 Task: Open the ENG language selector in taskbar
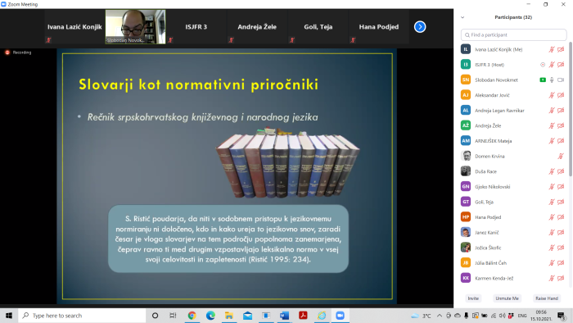[522, 316]
